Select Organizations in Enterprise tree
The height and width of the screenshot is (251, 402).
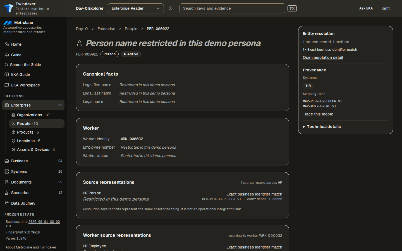37,115
